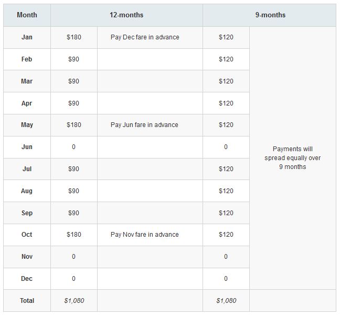Select the $120 9-months value for Jul

pos(226,169)
